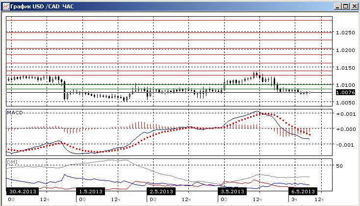This screenshot has width=360, height=206.
Task: Click the 50 level DMI scale label
Action: (x=339, y=166)
